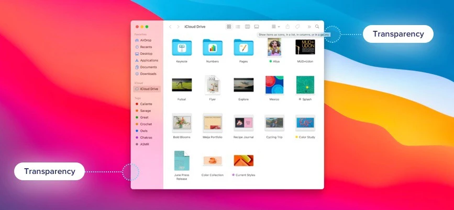454x210 pixels.
Task: Switch to list view
Action: tap(238, 27)
